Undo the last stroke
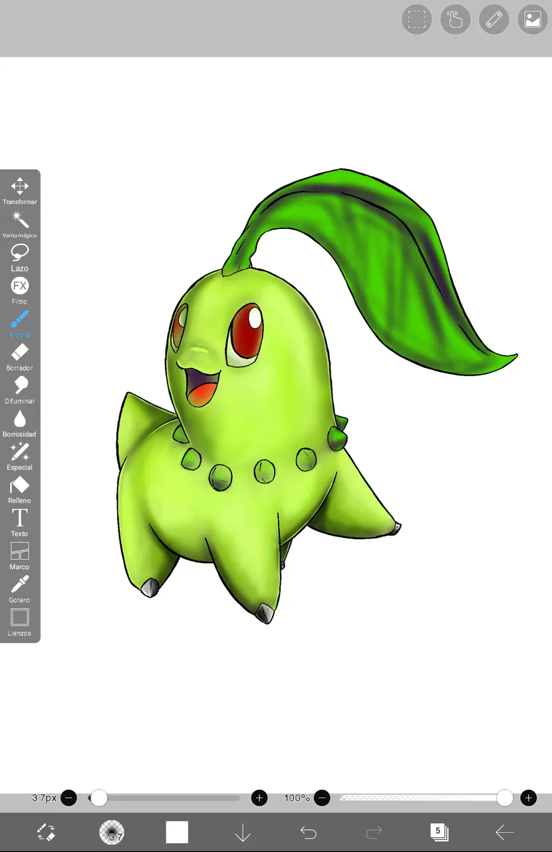 click(308, 832)
